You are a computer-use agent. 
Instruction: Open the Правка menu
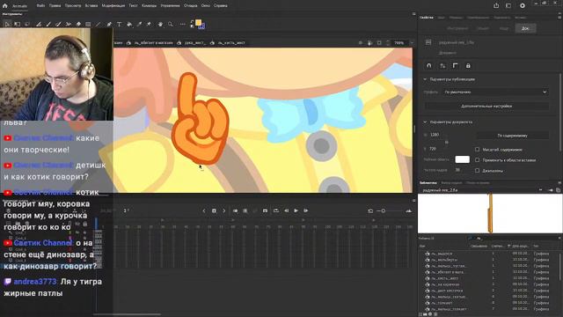coord(55,6)
